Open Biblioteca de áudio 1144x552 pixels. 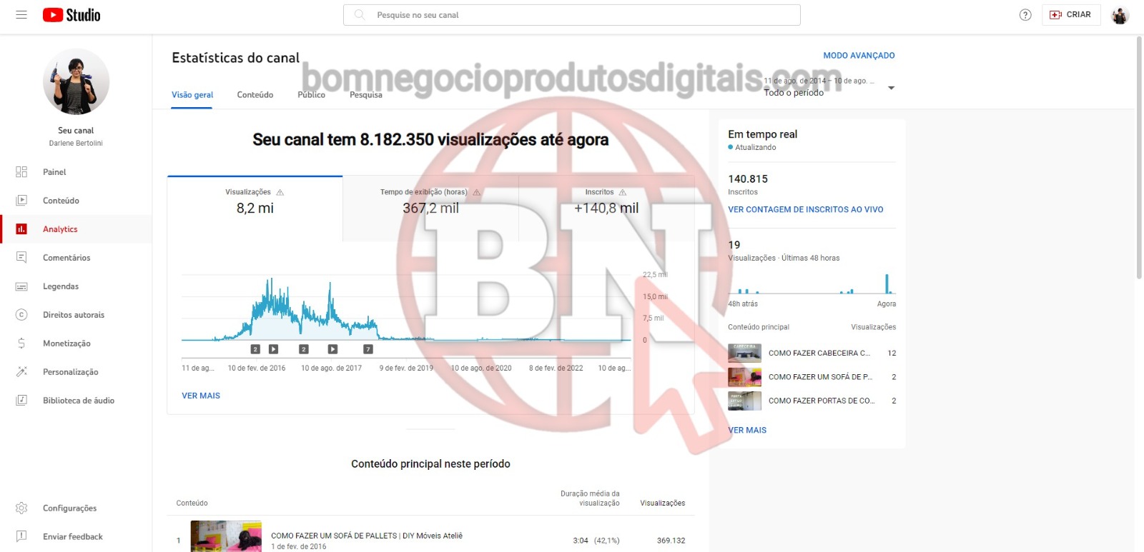click(x=78, y=401)
